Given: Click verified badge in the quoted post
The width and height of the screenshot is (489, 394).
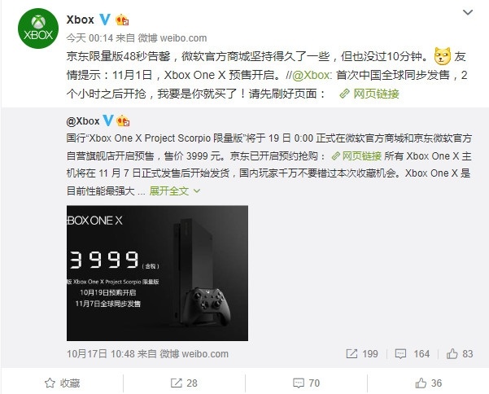Looking at the screenshot, I should coord(108,120).
